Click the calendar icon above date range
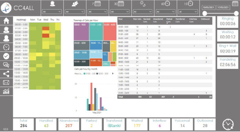The image size is (240, 132). click(235, 3)
